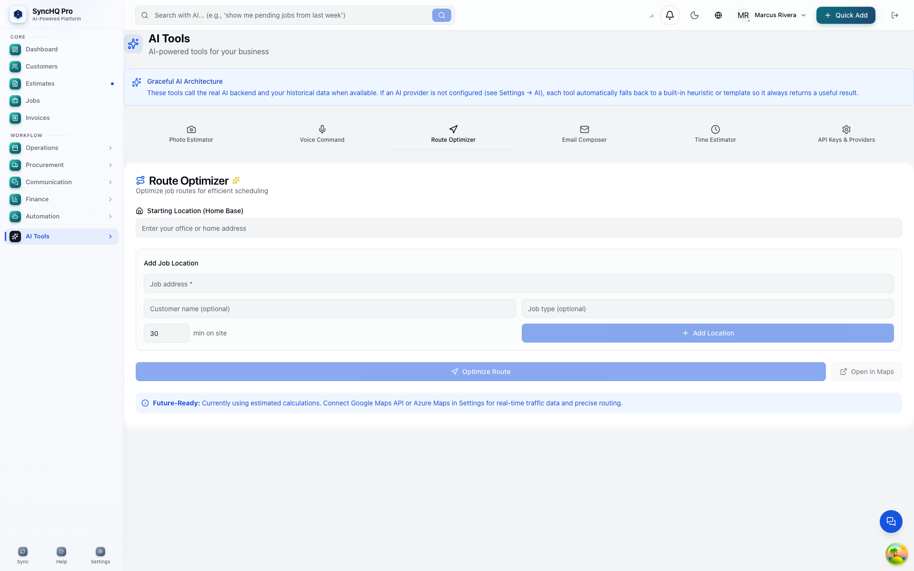The height and width of the screenshot is (571, 914).
Task: Expand the Procurement submenu chevron
Action: (110, 165)
